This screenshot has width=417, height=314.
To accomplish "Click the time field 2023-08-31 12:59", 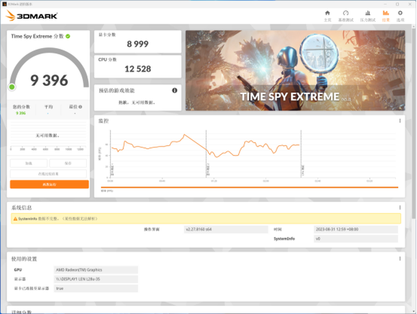I will tap(356, 229).
